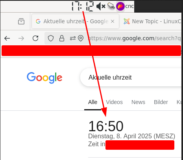Click the network connection tray icon

click(111, 6)
